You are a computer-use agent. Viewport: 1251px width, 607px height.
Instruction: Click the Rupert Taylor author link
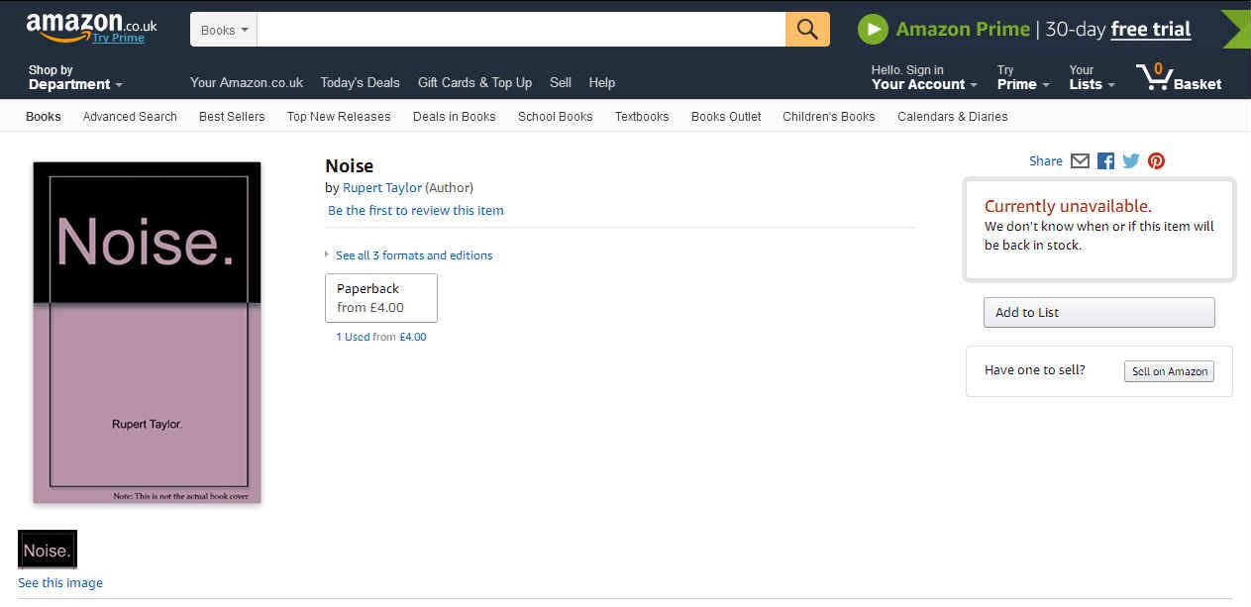382,188
